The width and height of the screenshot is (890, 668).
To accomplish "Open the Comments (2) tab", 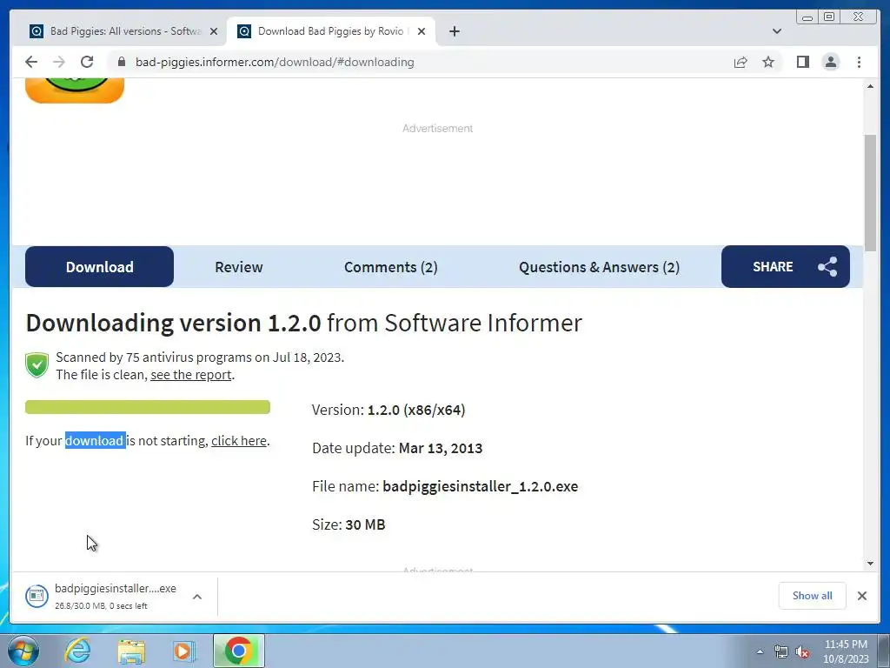I will [x=390, y=267].
